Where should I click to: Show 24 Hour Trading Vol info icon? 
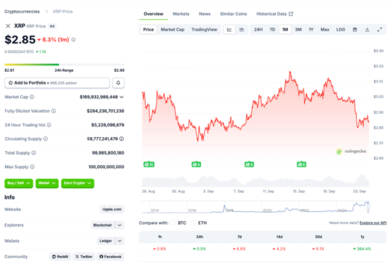coord(49,125)
